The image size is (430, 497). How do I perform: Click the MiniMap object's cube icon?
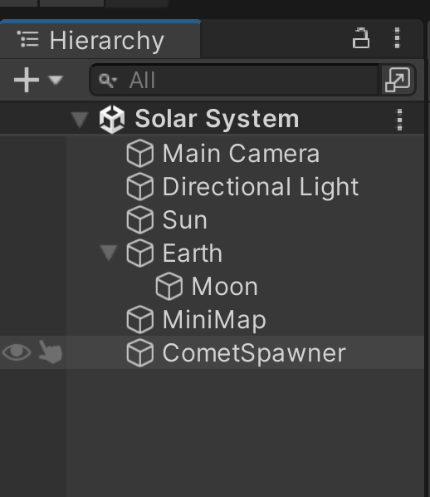[x=140, y=319]
